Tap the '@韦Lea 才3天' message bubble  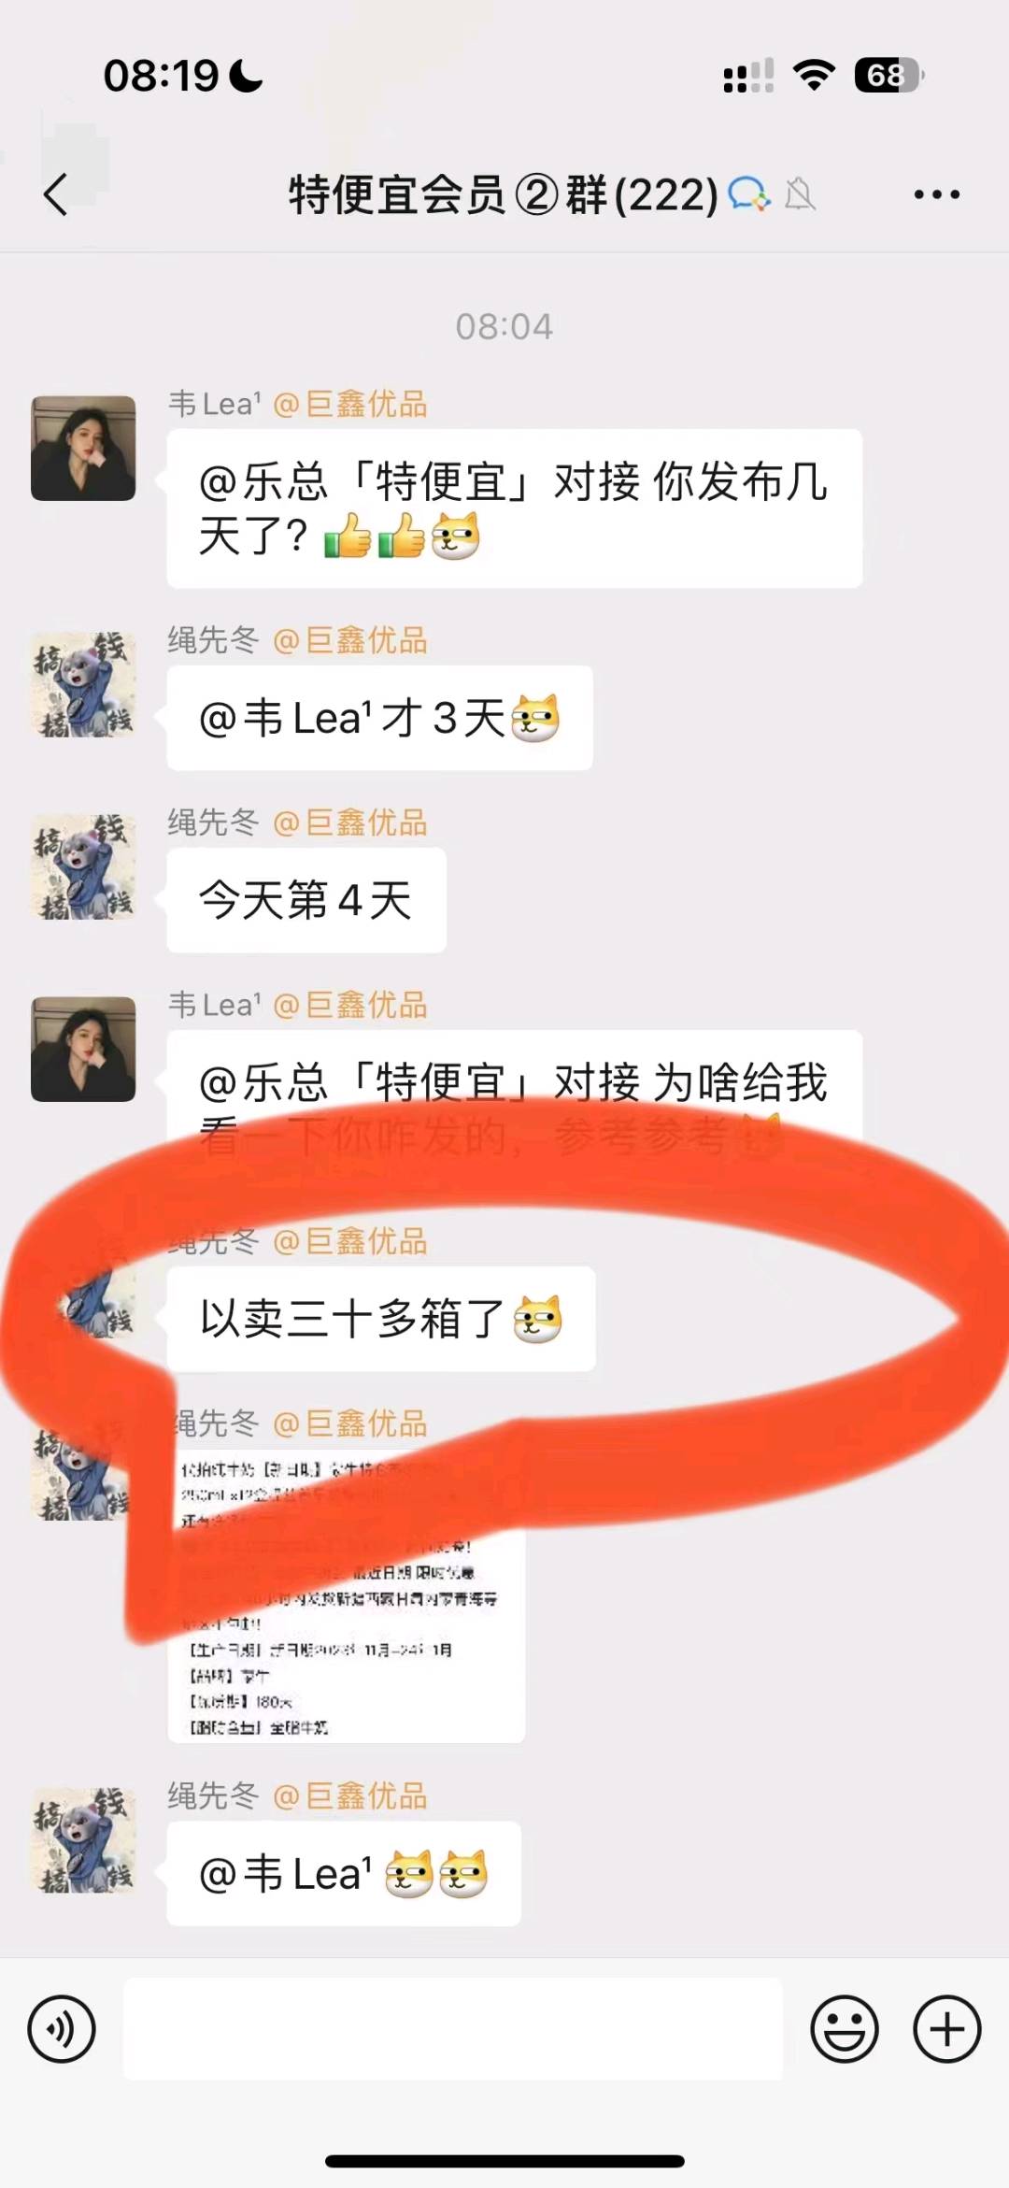(x=379, y=718)
